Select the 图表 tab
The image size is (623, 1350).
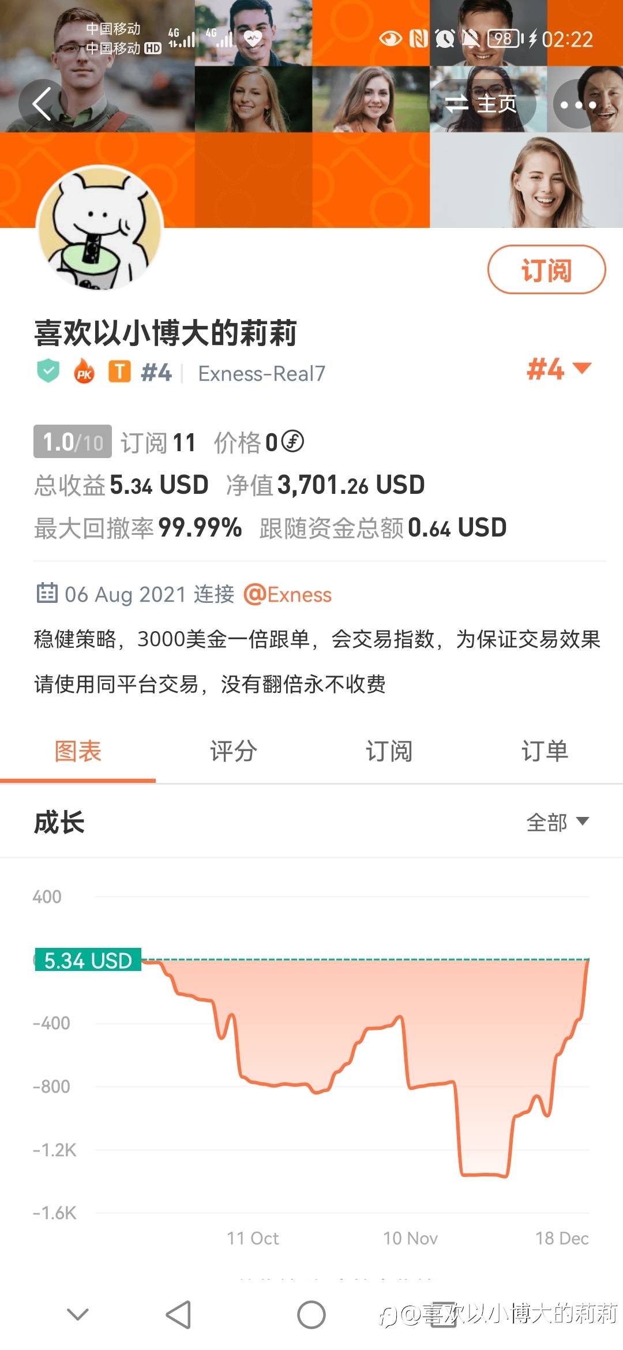tap(78, 751)
